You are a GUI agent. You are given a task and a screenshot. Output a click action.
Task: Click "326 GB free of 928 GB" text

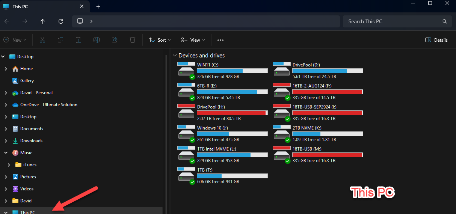[x=218, y=77]
